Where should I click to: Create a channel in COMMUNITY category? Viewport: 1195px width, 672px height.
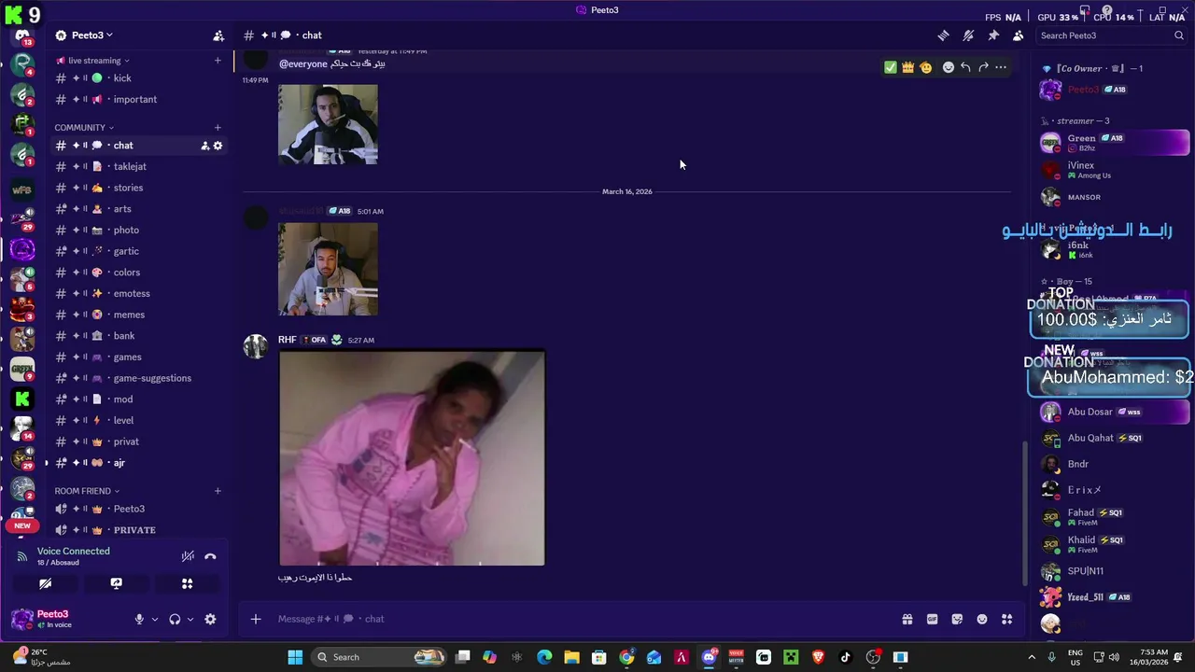click(218, 128)
